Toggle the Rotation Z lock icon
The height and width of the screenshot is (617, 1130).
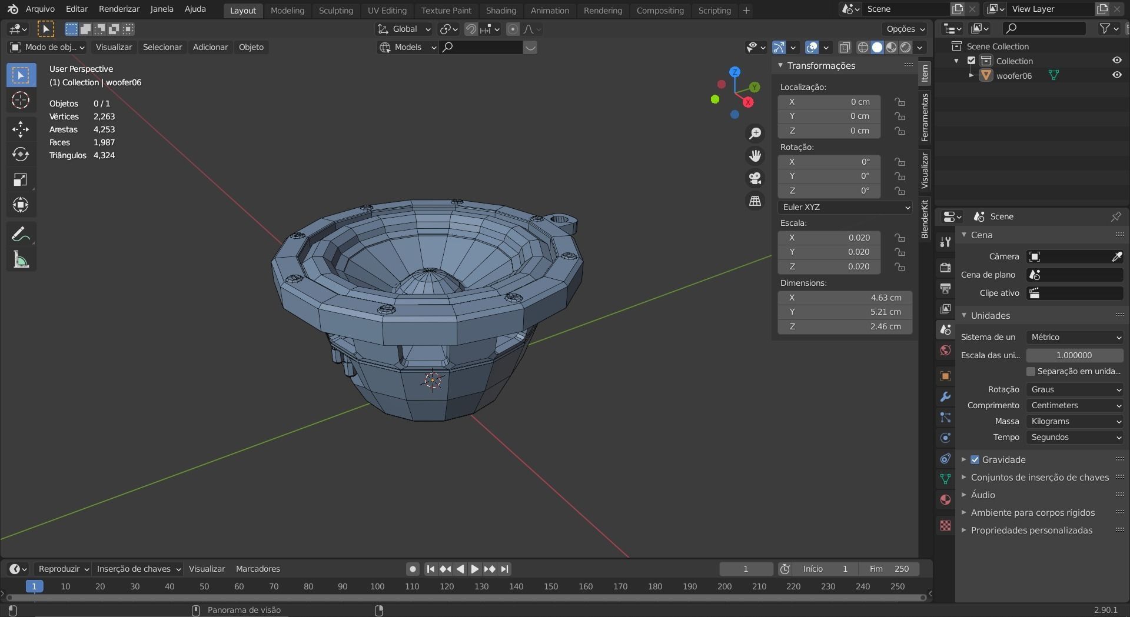coord(900,191)
